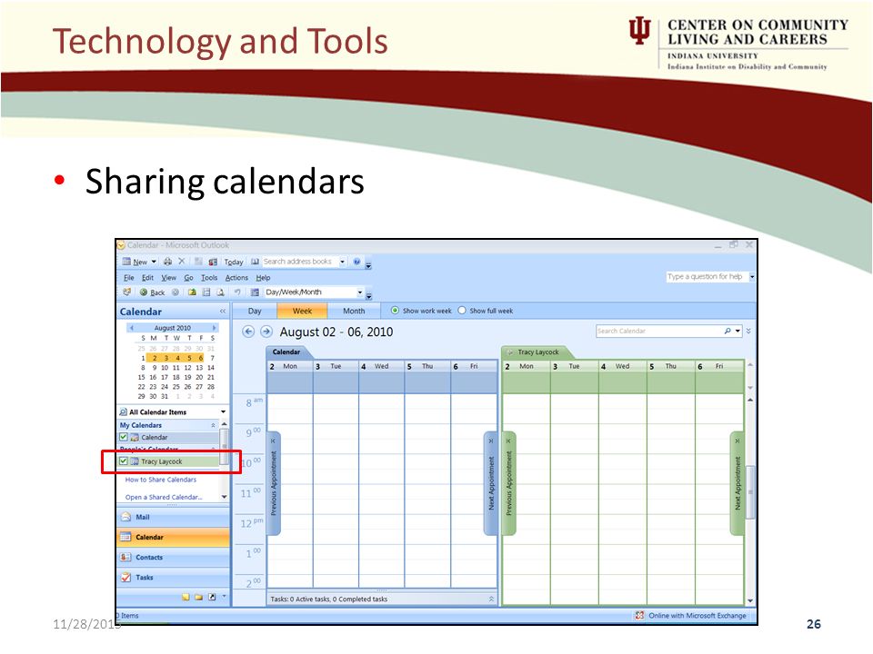Open the Edit menu
The width and height of the screenshot is (873, 654).
(147, 278)
